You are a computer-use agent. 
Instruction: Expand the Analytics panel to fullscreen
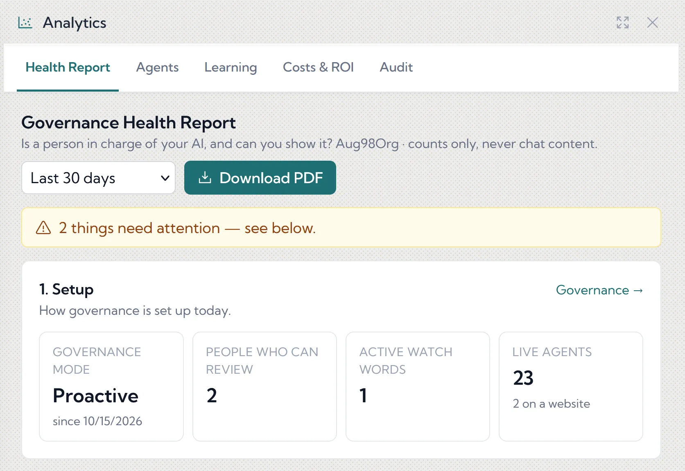tap(623, 22)
